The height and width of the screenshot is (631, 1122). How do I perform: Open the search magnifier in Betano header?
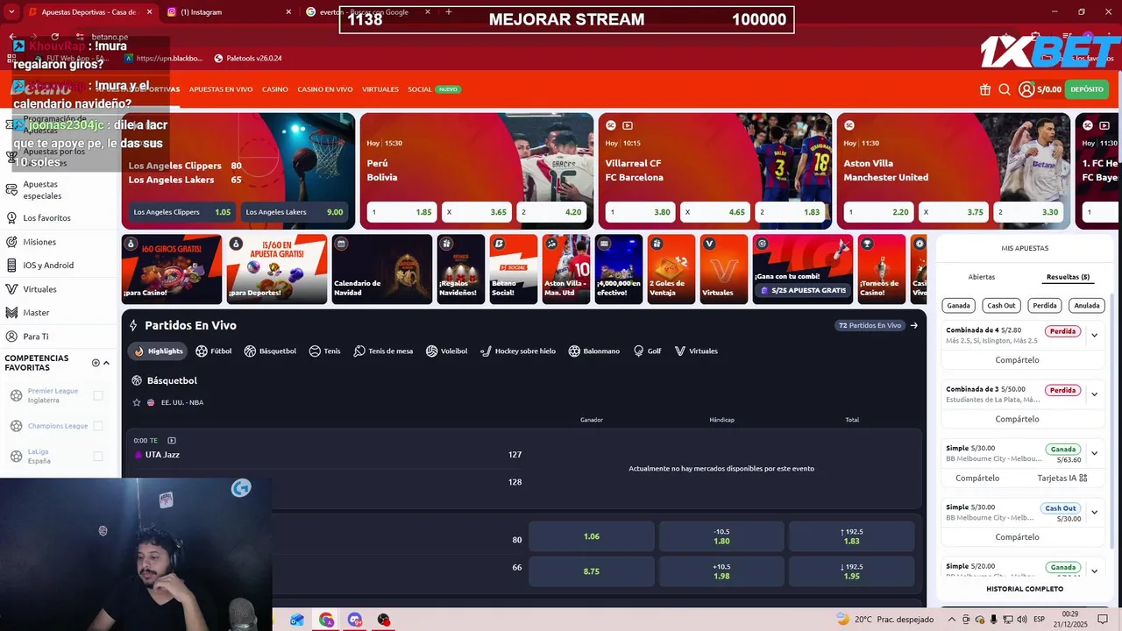(1005, 89)
